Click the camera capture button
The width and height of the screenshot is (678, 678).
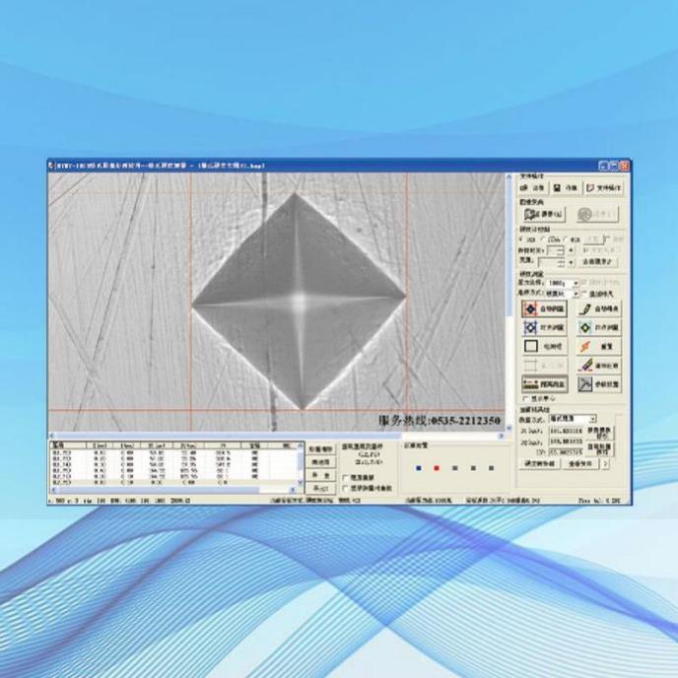click(x=543, y=213)
